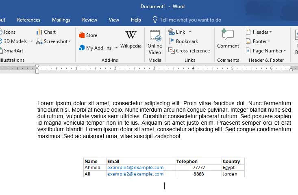Insert a Chart from the ribbon
The width and height of the screenshot is (298, 195).
[46, 32]
